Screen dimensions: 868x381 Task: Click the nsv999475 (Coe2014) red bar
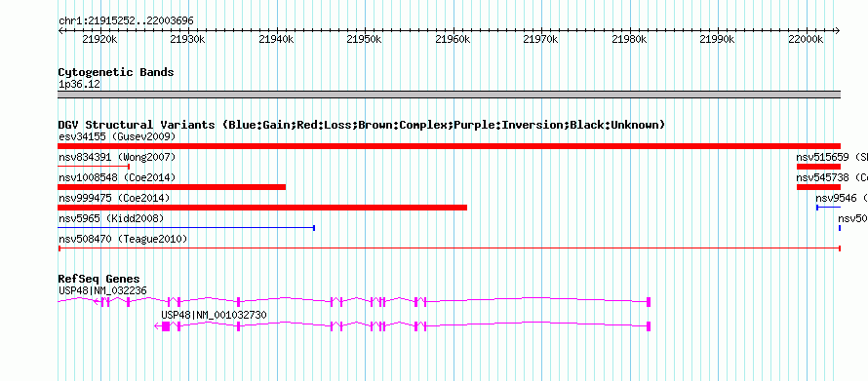(x=262, y=208)
